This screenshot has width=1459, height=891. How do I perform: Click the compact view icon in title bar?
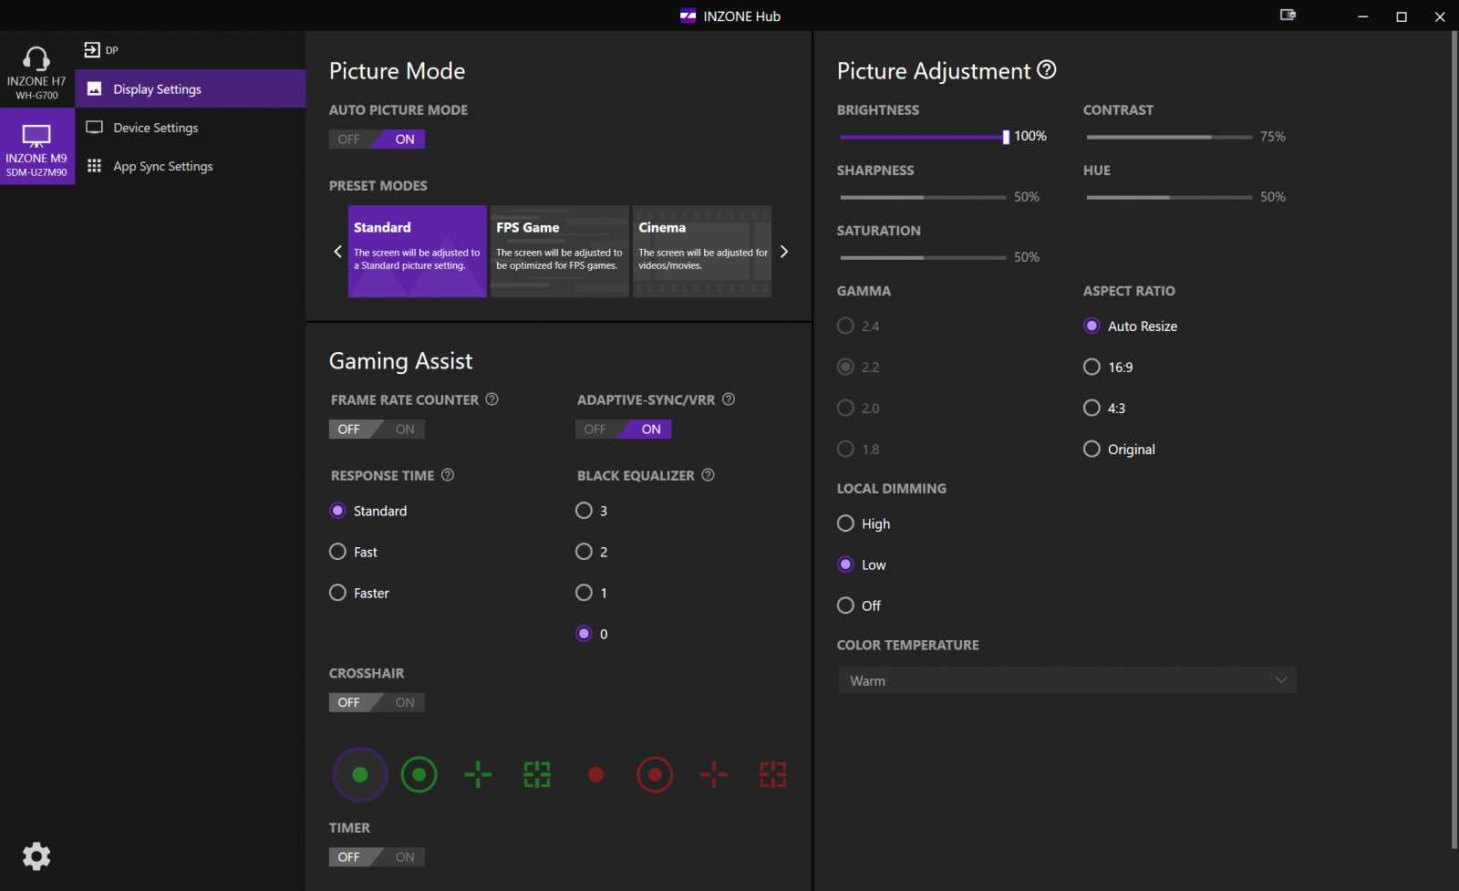pyautogui.click(x=1288, y=16)
